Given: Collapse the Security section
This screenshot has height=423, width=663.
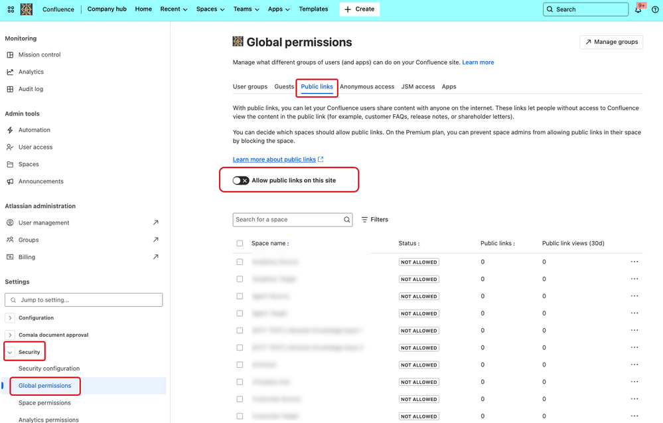Looking at the screenshot, I should pyautogui.click(x=10, y=352).
